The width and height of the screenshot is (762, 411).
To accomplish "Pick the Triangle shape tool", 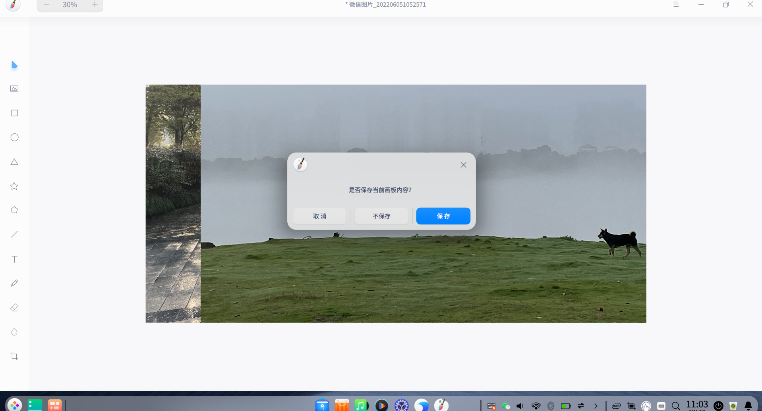I will (x=14, y=162).
